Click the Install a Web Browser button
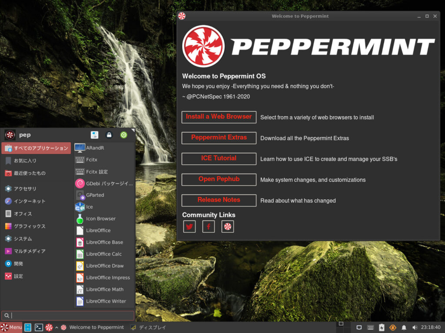The image size is (445, 333). (x=219, y=117)
